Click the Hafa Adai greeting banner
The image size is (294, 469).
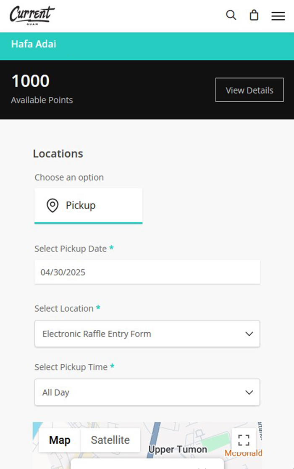click(x=34, y=44)
